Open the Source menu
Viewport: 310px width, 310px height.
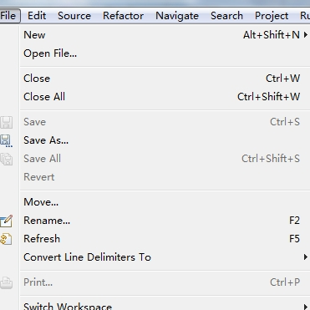click(x=74, y=16)
